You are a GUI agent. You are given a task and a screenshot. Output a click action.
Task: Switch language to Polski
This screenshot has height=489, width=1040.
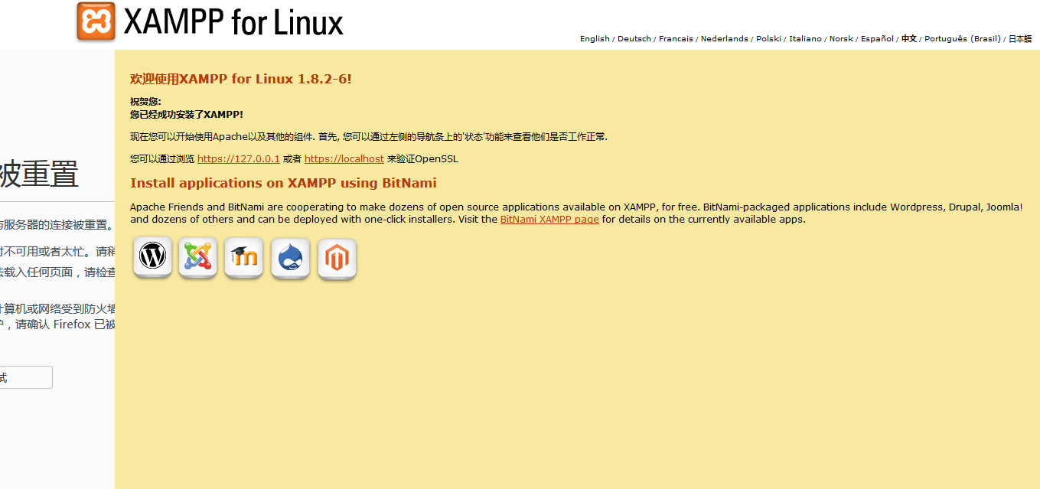click(769, 39)
